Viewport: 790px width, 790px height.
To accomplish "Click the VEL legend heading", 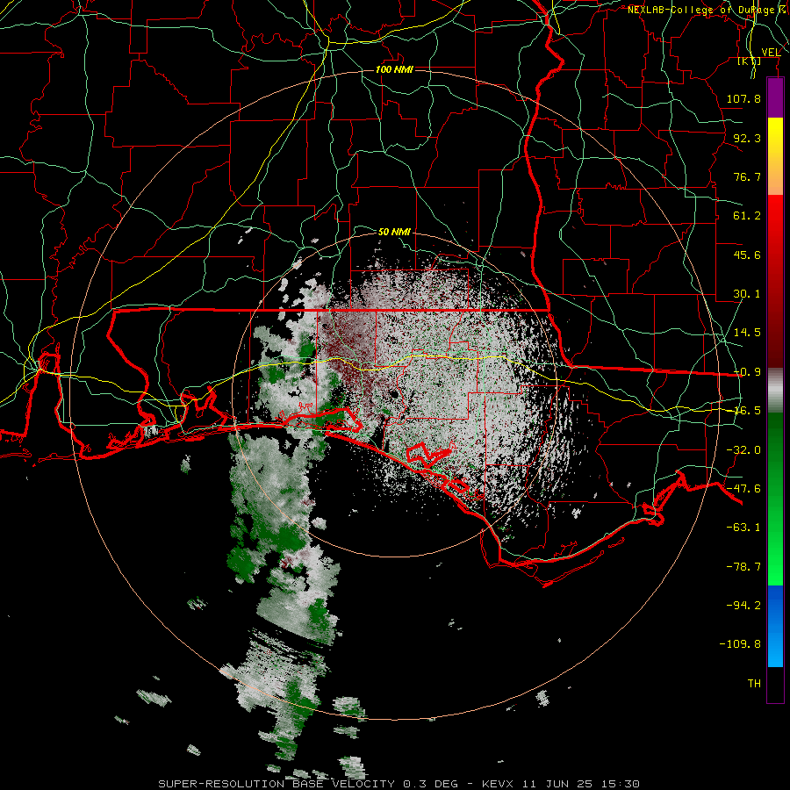I will tap(771, 53).
